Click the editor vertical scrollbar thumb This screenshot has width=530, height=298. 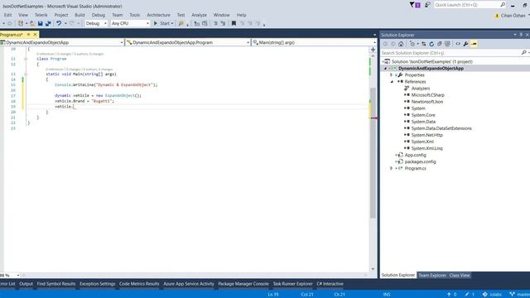click(x=373, y=152)
